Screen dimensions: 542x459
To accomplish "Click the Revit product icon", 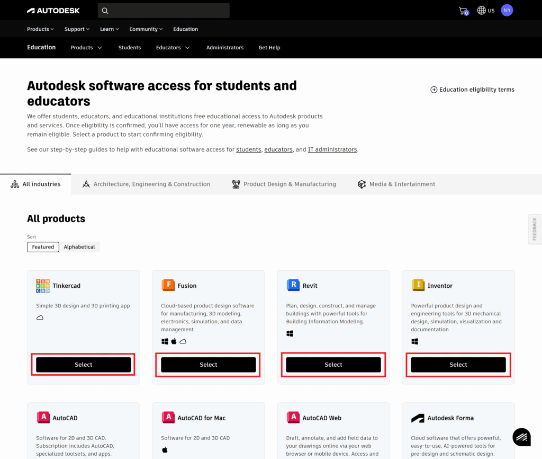I will coord(293,286).
